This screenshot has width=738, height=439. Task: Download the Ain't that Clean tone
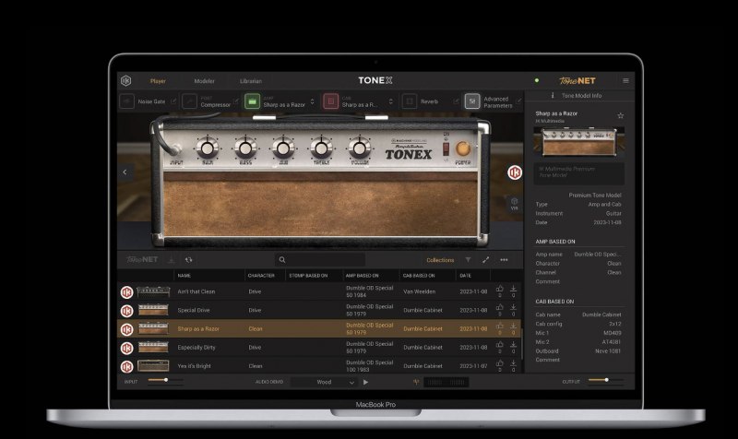pos(513,289)
